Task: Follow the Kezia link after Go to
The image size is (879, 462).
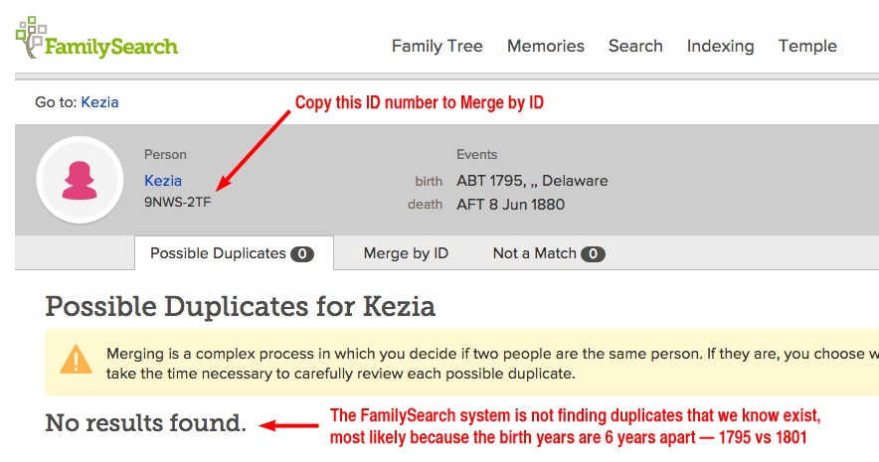Action: tap(99, 102)
